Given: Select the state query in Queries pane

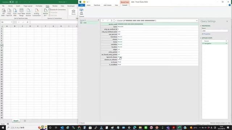Looking at the screenshot, I should pos(85,23).
